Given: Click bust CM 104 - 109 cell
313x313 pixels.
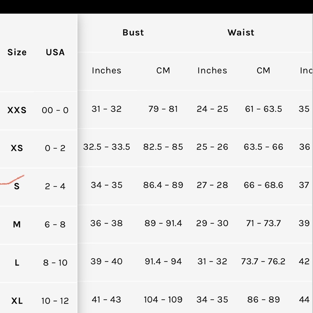Looking at the screenshot, I should (x=163, y=300).
